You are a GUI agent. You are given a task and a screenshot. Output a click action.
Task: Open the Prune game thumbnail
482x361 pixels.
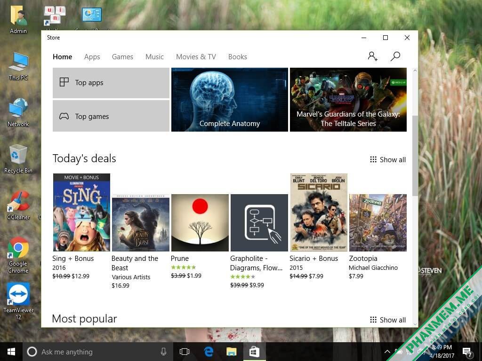(x=200, y=223)
